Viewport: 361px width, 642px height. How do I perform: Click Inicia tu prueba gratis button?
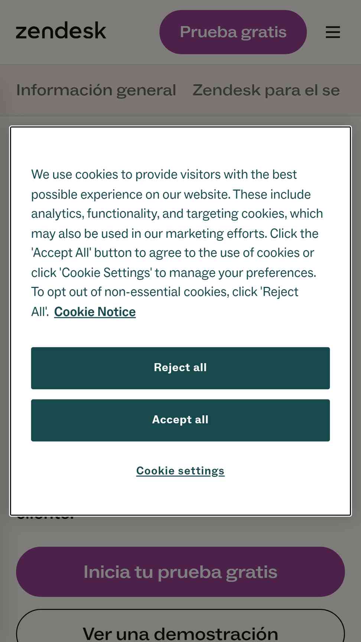[180, 572]
